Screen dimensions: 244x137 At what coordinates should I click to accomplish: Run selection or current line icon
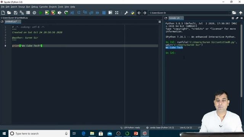[x=59, y=13]
